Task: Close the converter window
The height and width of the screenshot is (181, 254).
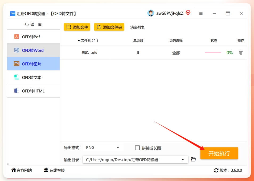Action: [241, 13]
